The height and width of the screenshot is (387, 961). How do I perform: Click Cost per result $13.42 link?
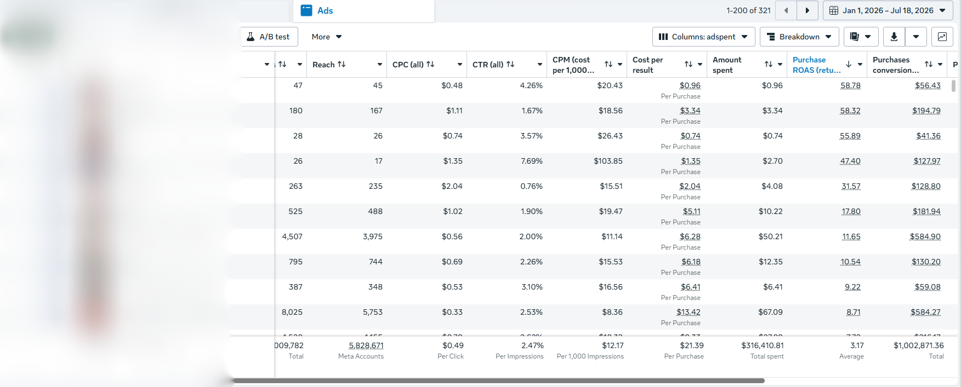(689, 312)
